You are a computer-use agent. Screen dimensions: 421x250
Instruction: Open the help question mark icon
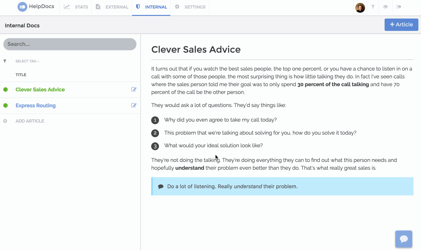tap(373, 7)
